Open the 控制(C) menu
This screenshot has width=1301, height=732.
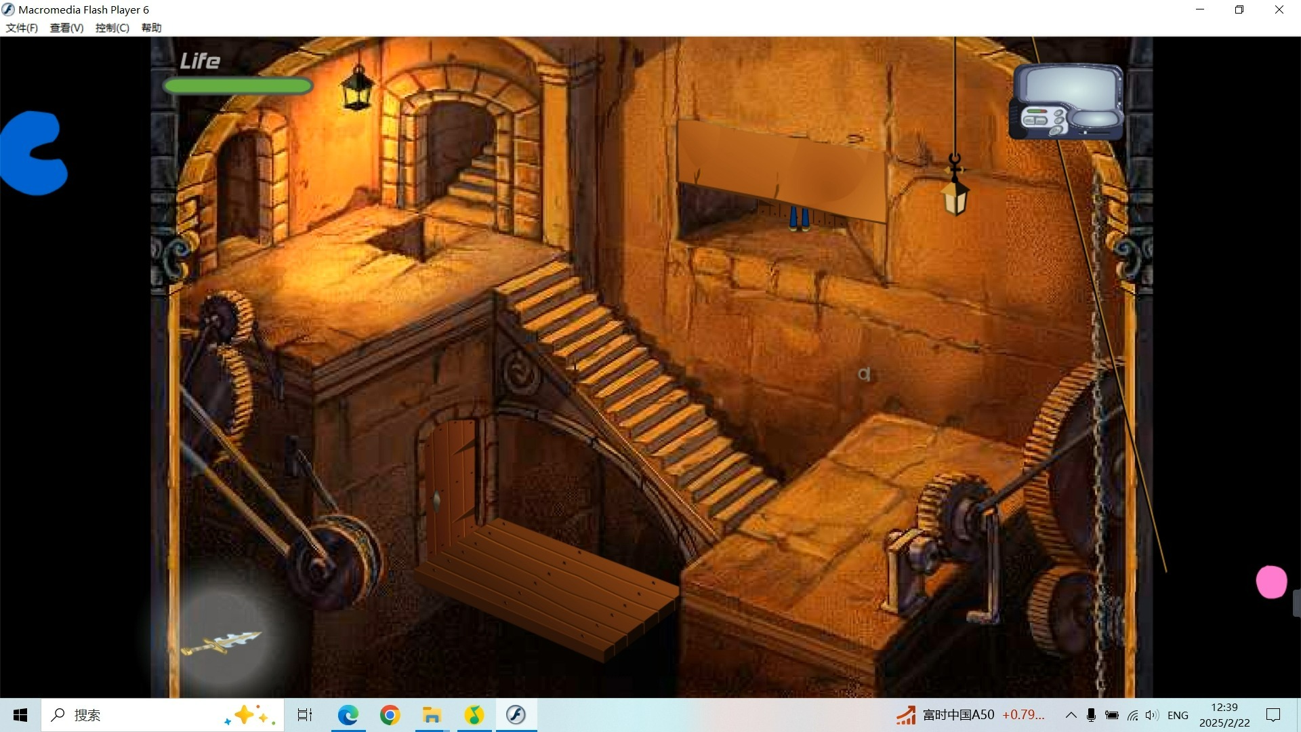[x=112, y=28]
